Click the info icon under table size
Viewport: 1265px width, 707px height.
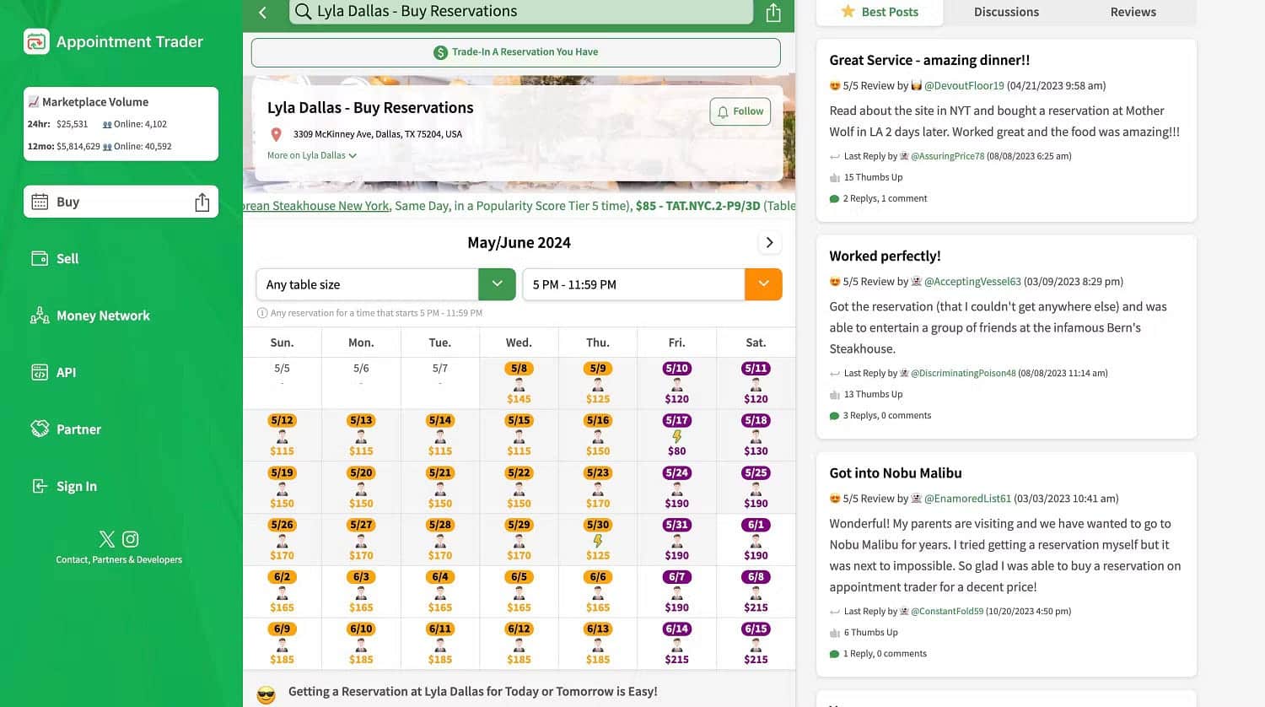pos(262,313)
